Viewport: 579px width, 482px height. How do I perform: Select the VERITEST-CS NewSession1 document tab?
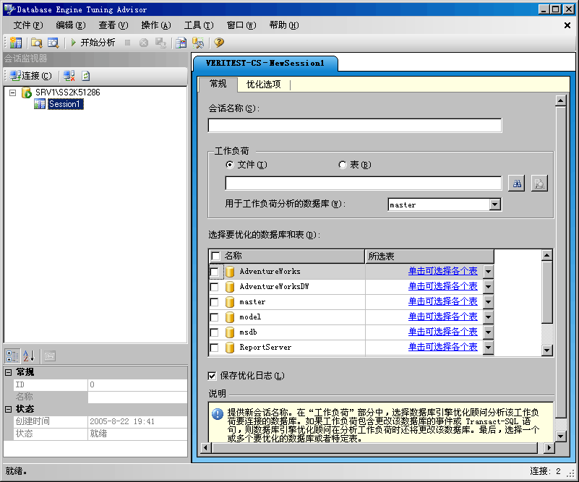pyautogui.click(x=265, y=63)
